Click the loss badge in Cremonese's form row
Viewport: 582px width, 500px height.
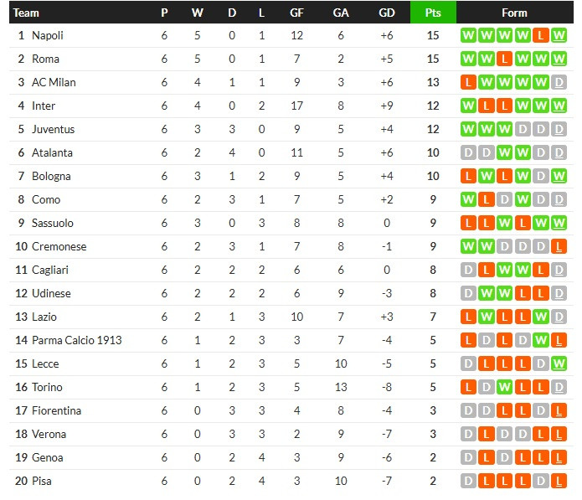(x=559, y=247)
